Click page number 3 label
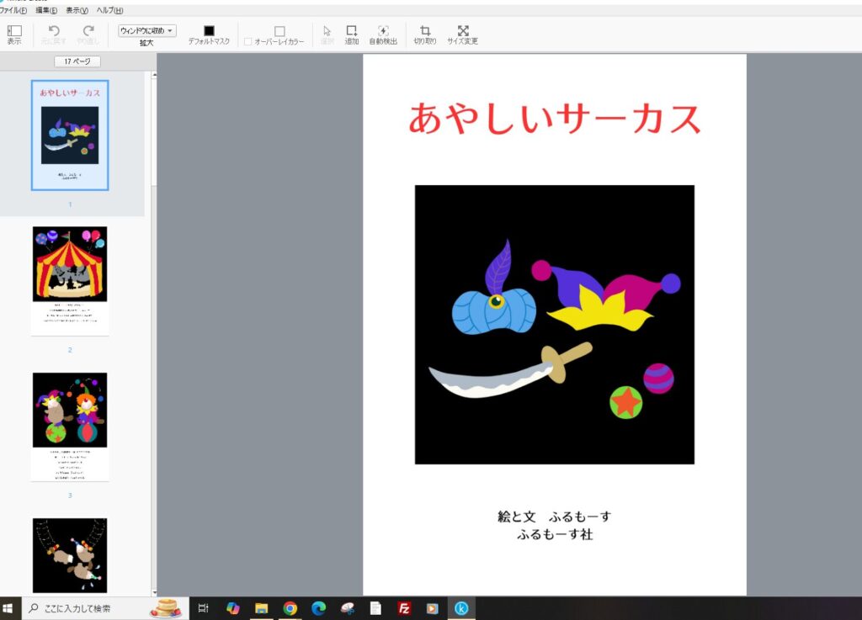Screen dimensions: 862x620 (x=70, y=495)
